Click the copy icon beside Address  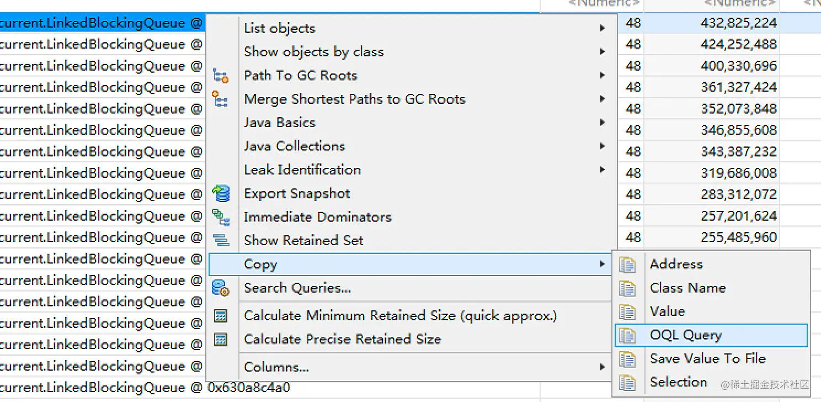click(x=627, y=265)
